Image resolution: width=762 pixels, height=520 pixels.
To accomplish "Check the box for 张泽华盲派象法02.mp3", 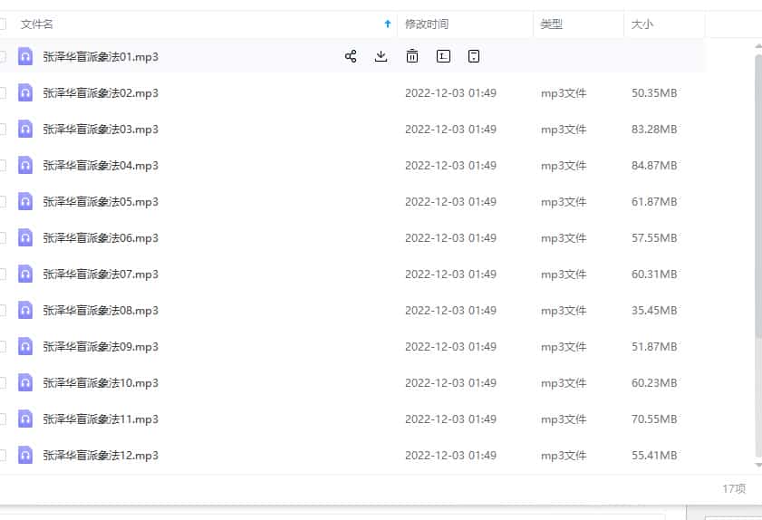I will click(x=3, y=92).
